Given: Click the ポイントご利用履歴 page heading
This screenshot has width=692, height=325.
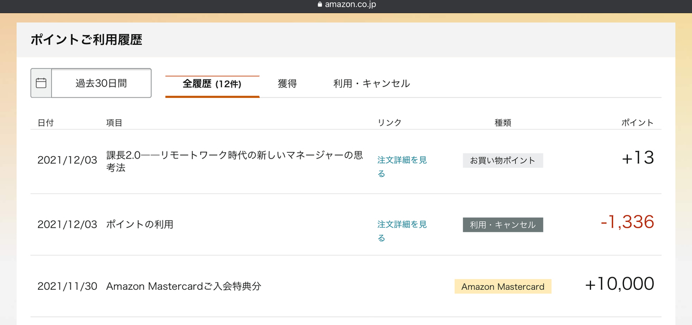Looking at the screenshot, I should pyautogui.click(x=86, y=40).
